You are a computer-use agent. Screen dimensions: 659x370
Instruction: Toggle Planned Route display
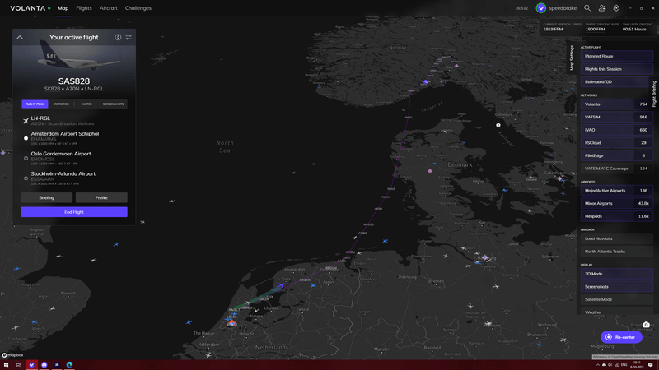[616, 56]
